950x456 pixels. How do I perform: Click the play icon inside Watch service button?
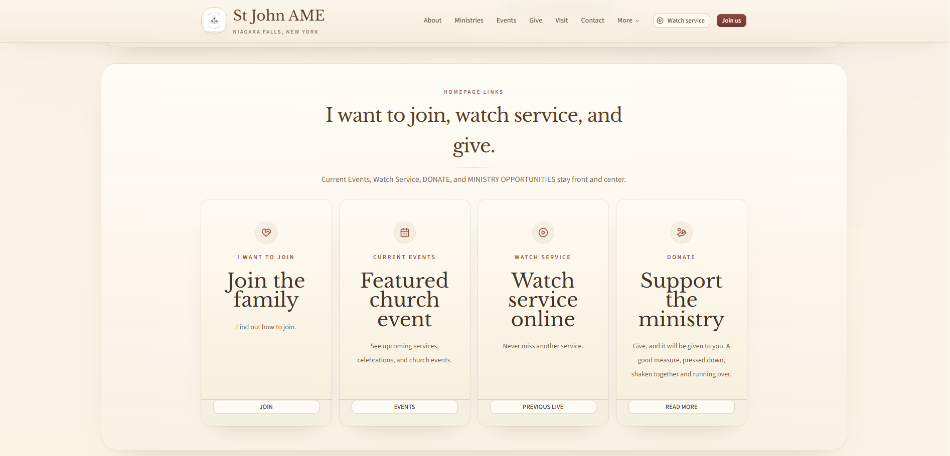click(x=660, y=21)
